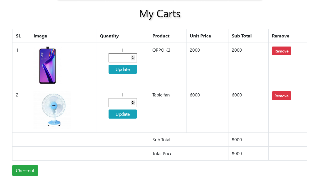
Task: Decrease Table fan quantity with down arrow
Action: pyautogui.click(x=133, y=104)
